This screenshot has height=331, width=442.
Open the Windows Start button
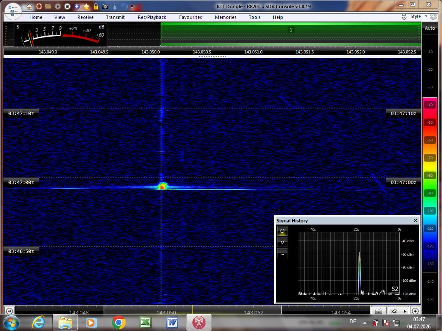click(11, 322)
